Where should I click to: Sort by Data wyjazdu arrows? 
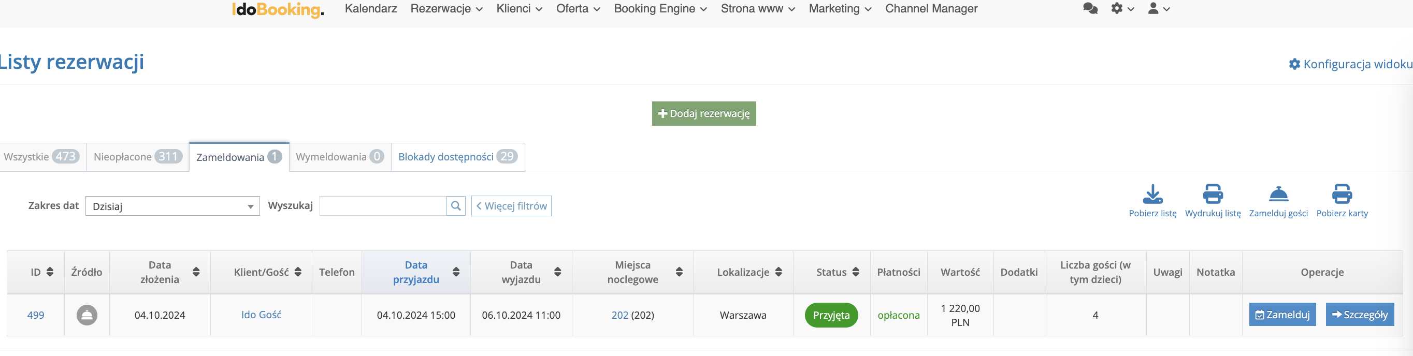tap(557, 272)
